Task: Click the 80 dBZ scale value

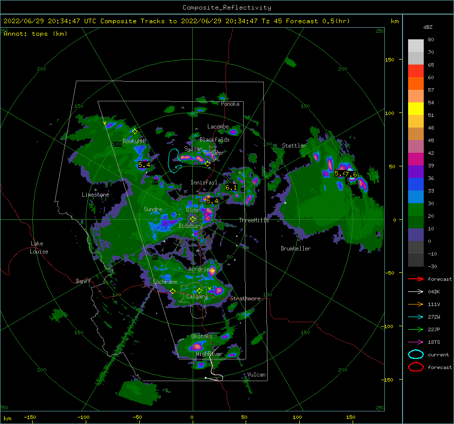Action: point(431,40)
